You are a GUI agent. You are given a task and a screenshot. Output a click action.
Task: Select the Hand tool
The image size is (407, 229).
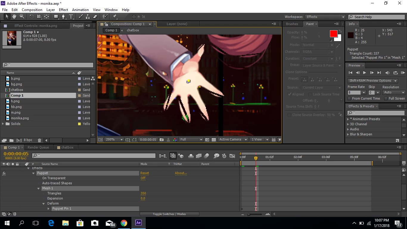[14, 17]
